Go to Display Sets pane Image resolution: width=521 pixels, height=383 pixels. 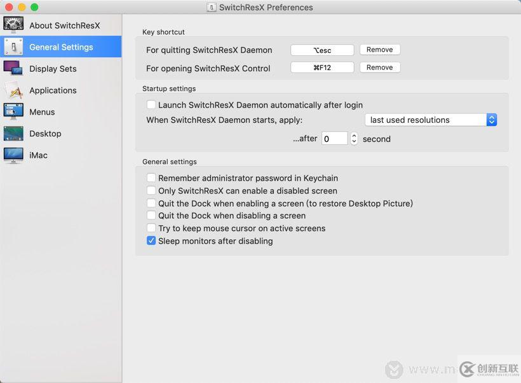(x=61, y=69)
